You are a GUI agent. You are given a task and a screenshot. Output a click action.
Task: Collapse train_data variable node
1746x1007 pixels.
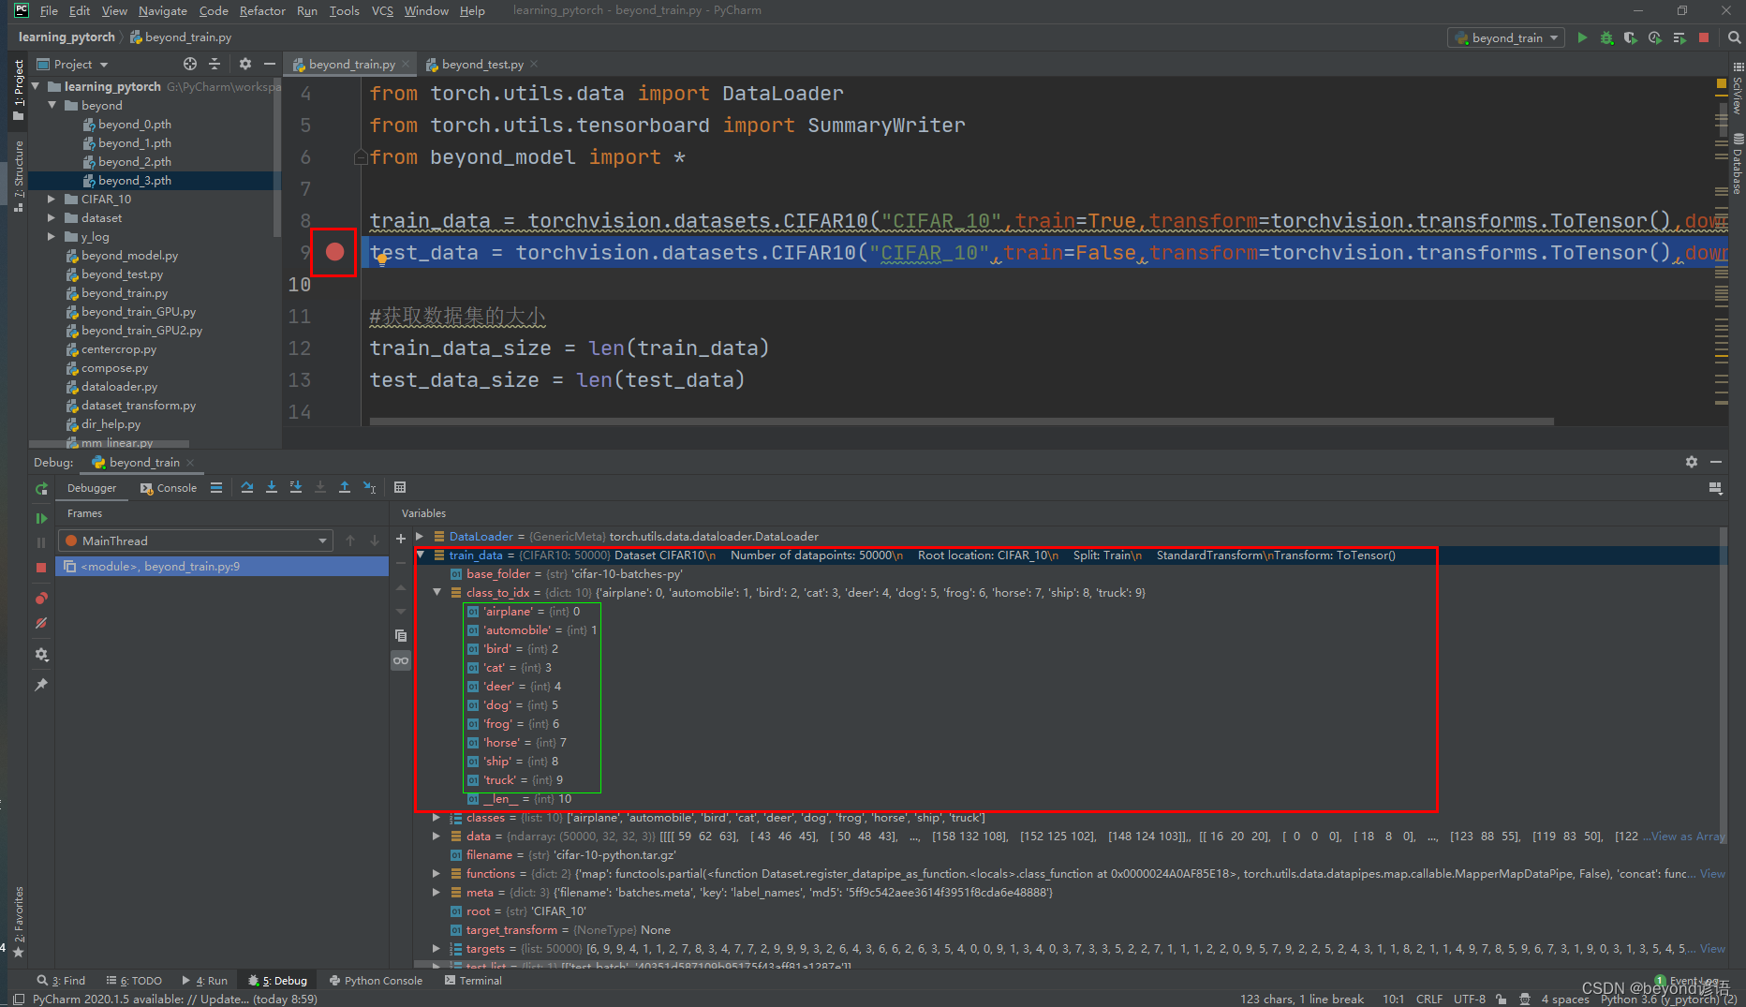pos(421,555)
